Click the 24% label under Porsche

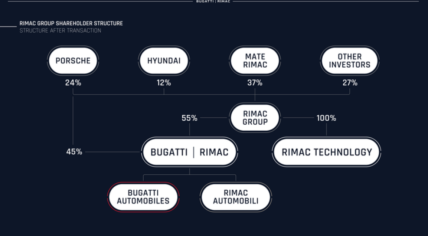[x=73, y=83]
